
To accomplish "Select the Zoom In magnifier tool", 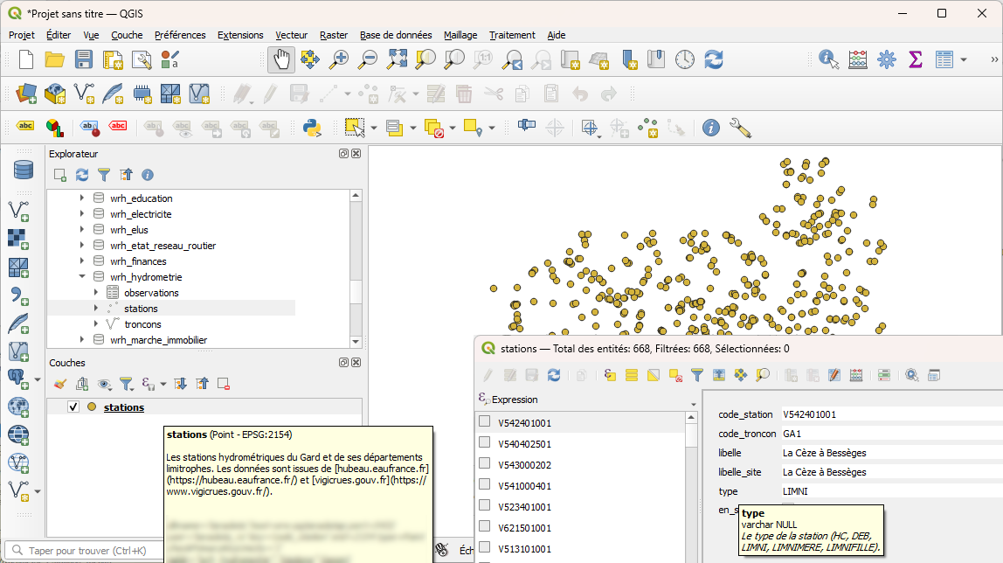I will pos(338,59).
